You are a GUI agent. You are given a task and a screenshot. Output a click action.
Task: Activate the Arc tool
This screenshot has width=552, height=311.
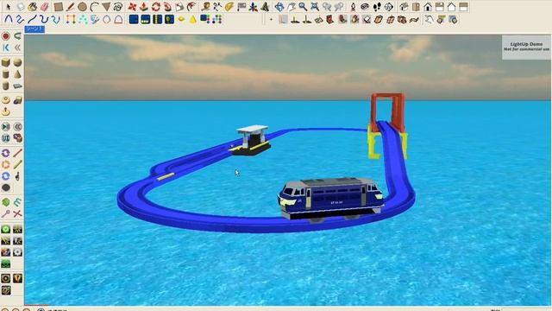[94, 7]
